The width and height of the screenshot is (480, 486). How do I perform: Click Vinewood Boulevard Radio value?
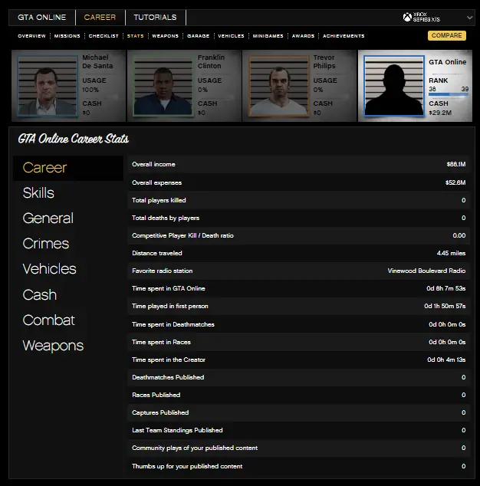click(426, 271)
